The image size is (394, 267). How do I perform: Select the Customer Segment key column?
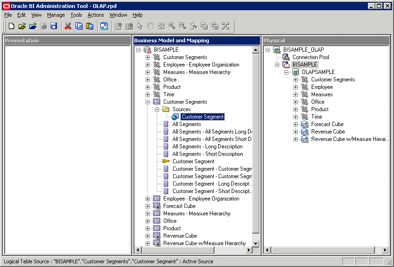pos(193,161)
